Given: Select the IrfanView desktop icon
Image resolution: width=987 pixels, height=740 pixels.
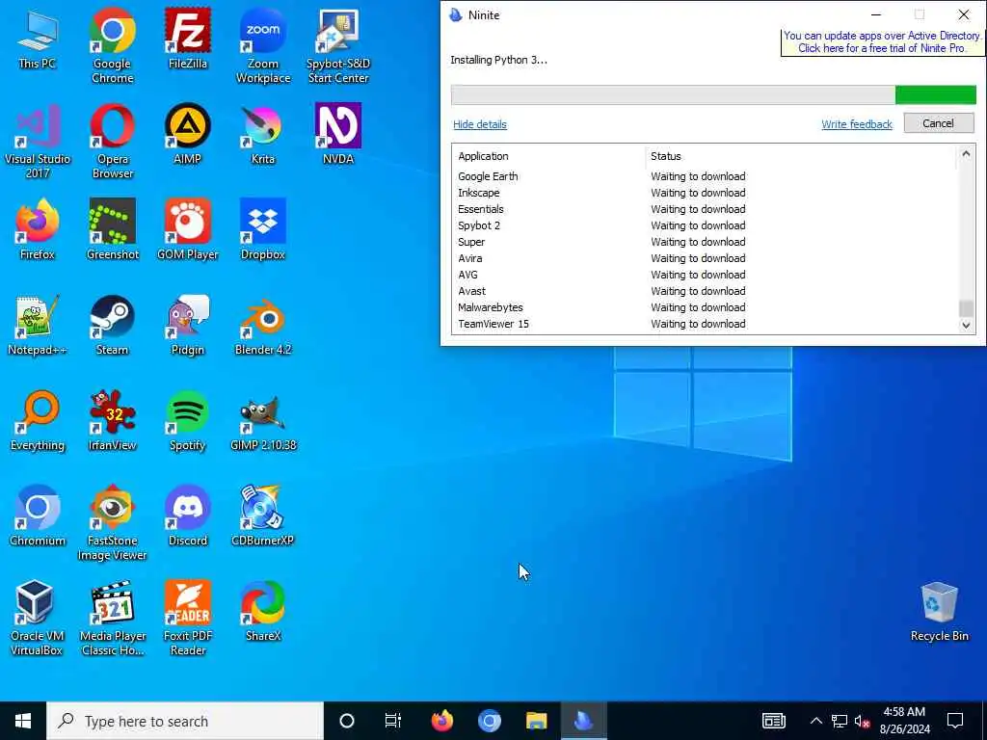Looking at the screenshot, I should click(112, 421).
